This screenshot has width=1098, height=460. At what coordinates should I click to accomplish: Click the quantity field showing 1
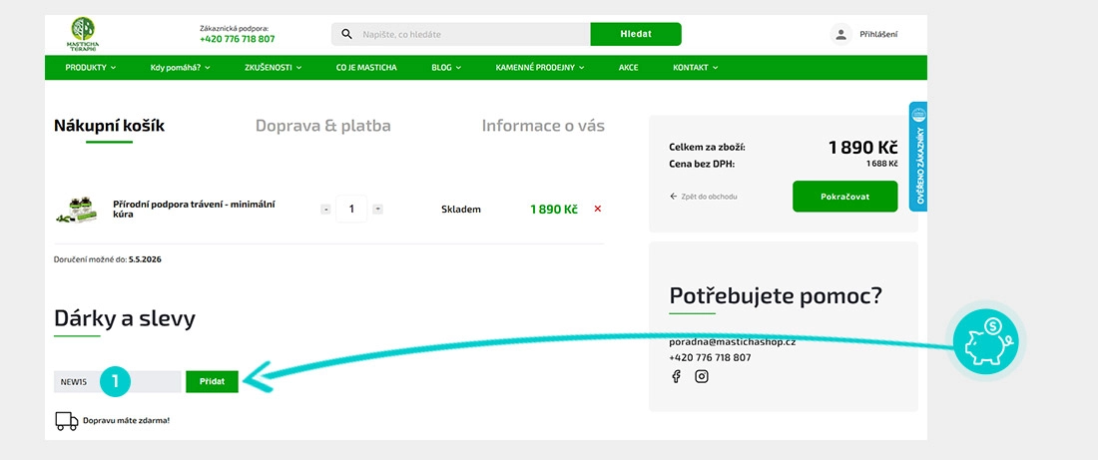click(351, 209)
